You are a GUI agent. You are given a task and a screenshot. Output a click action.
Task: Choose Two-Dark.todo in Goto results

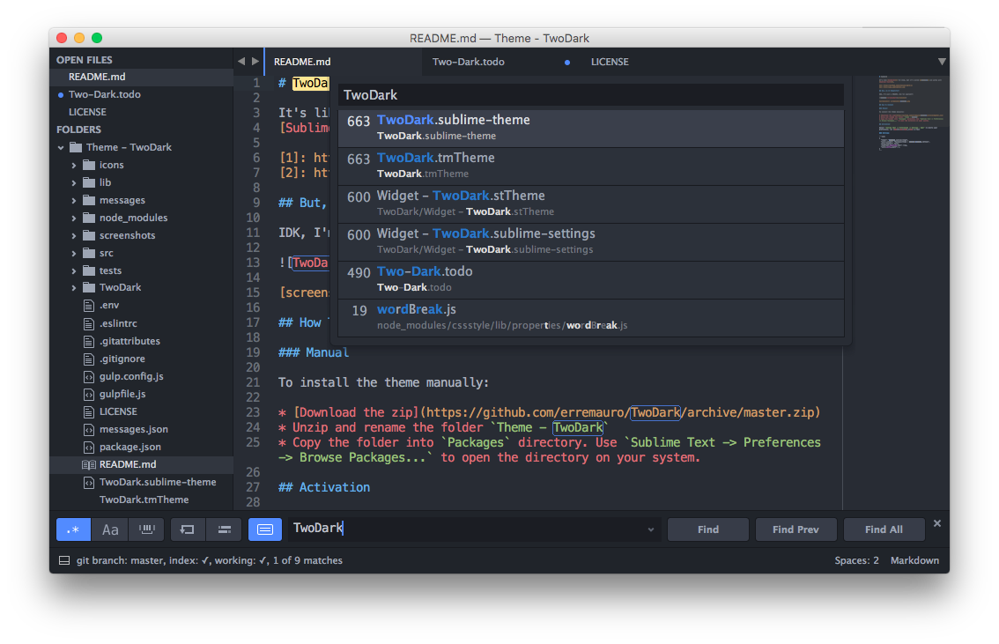(590, 279)
